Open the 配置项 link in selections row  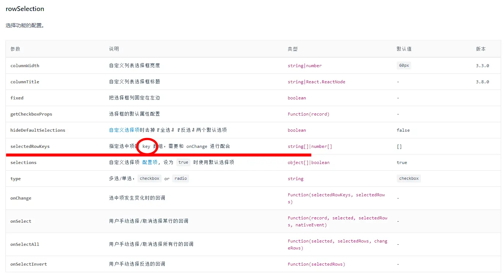tap(150, 162)
